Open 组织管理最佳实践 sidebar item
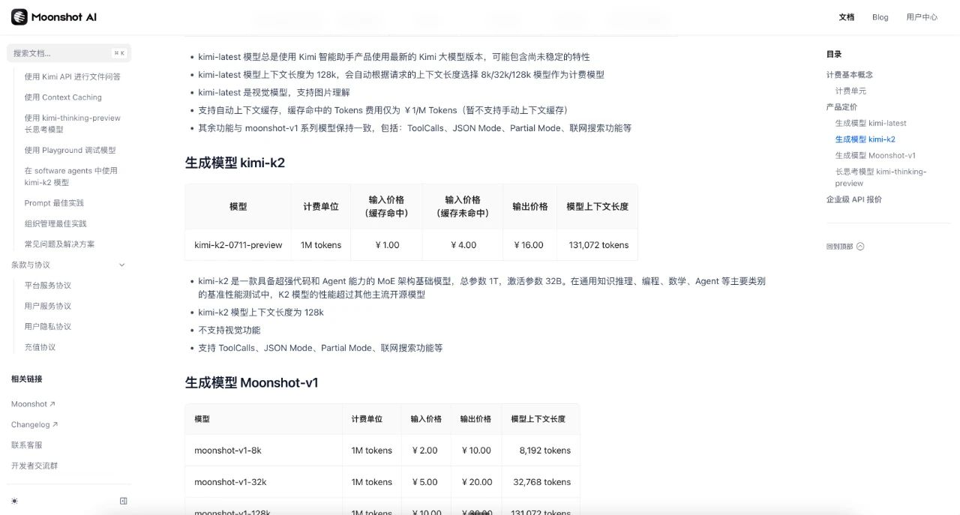 [x=55, y=223]
